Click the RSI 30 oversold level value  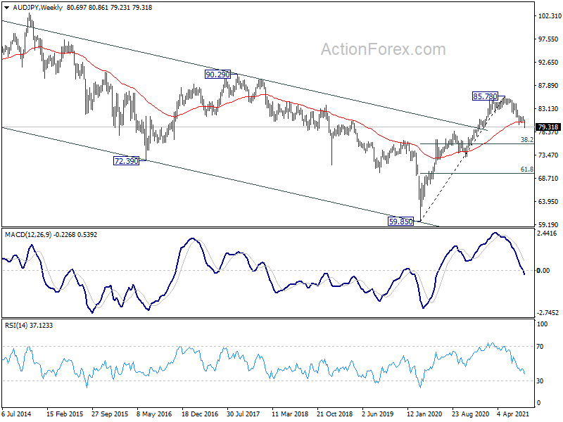point(540,381)
